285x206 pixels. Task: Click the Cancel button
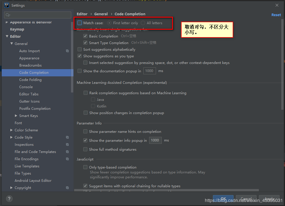point(246,199)
